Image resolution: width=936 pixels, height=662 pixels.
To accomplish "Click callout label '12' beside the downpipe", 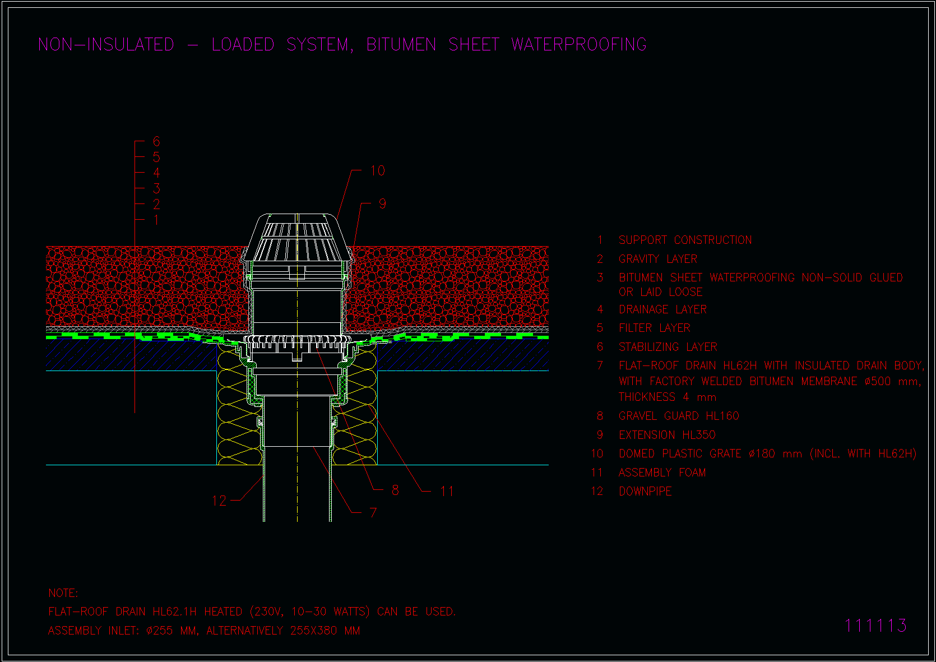I will tap(219, 501).
